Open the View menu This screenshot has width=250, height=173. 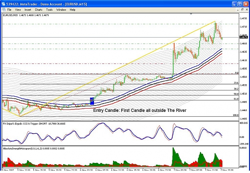click(18, 10)
